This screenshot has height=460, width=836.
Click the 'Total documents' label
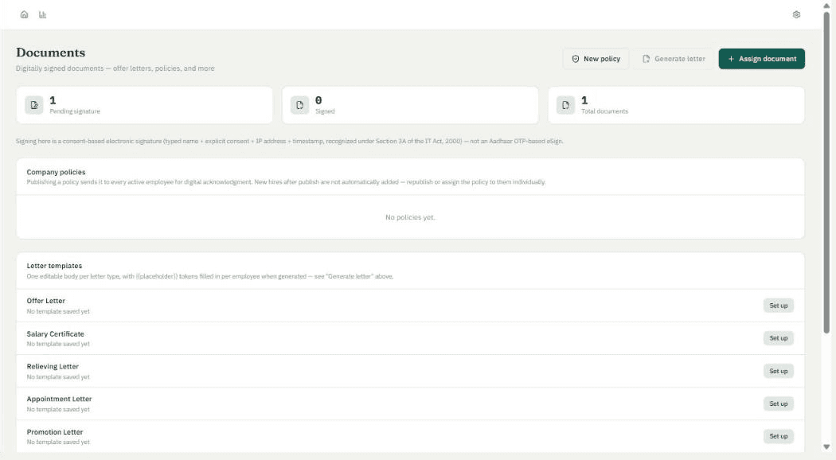tap(604, 111)
